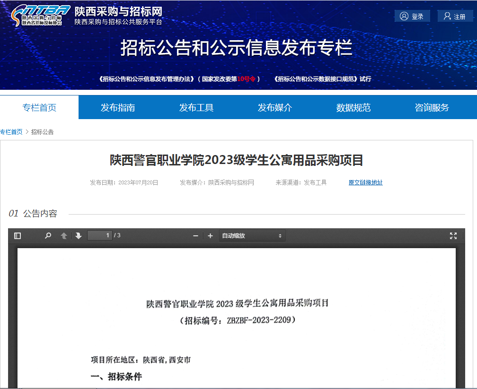Open the 数据规范 menu item
This screenshot has width=477, height=389.
pos(353,107)
